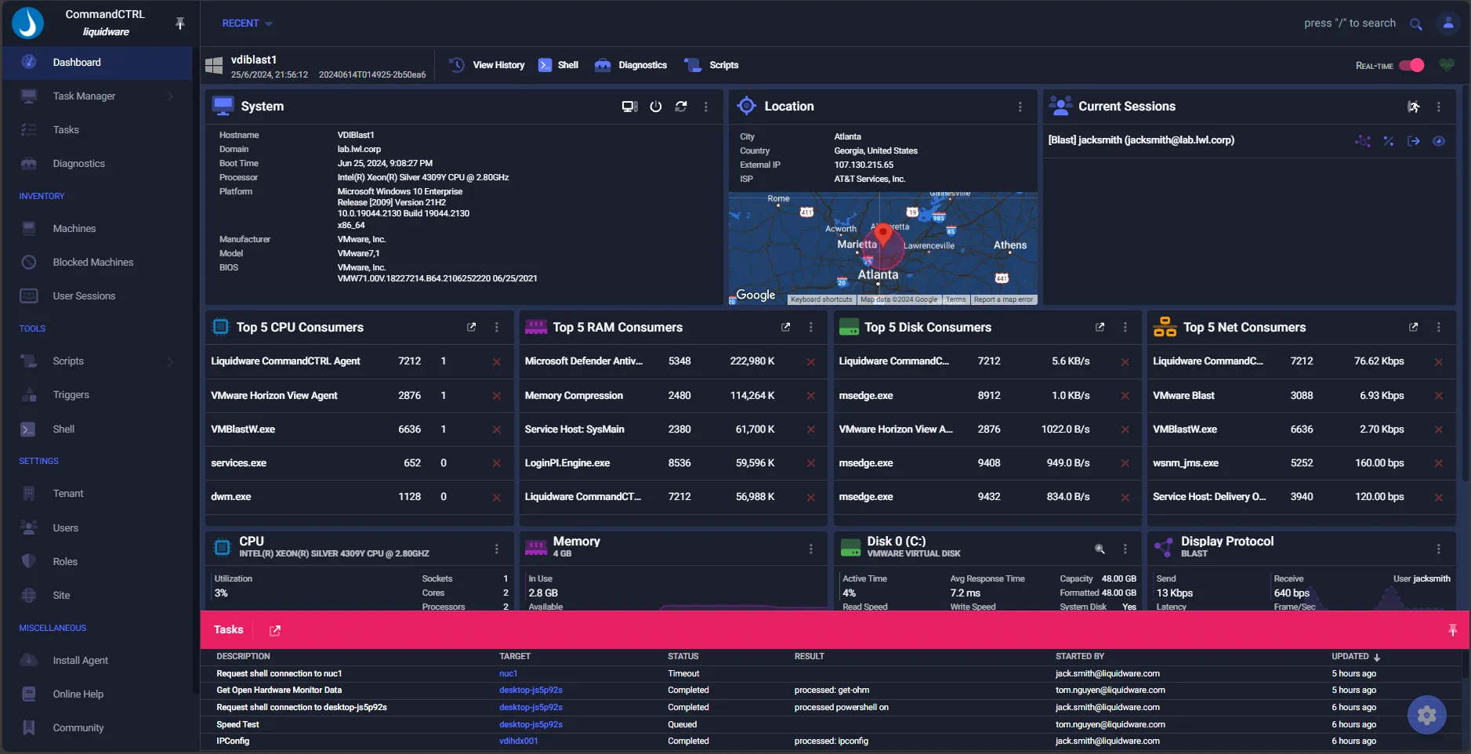Click the Atlanta map pin marker
Screen dimensions: 1471x754
tap(883, 235)
